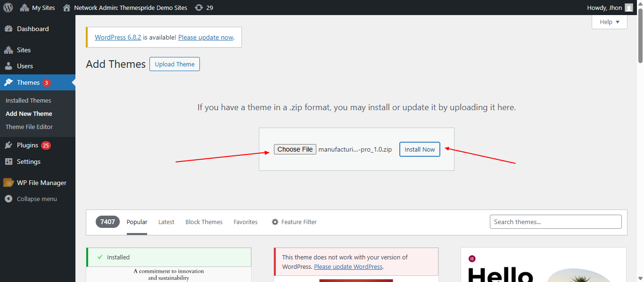Click the Add Themes page heading
The height and width of the screenshot is (282, 644).
click(x=116, y=64)
